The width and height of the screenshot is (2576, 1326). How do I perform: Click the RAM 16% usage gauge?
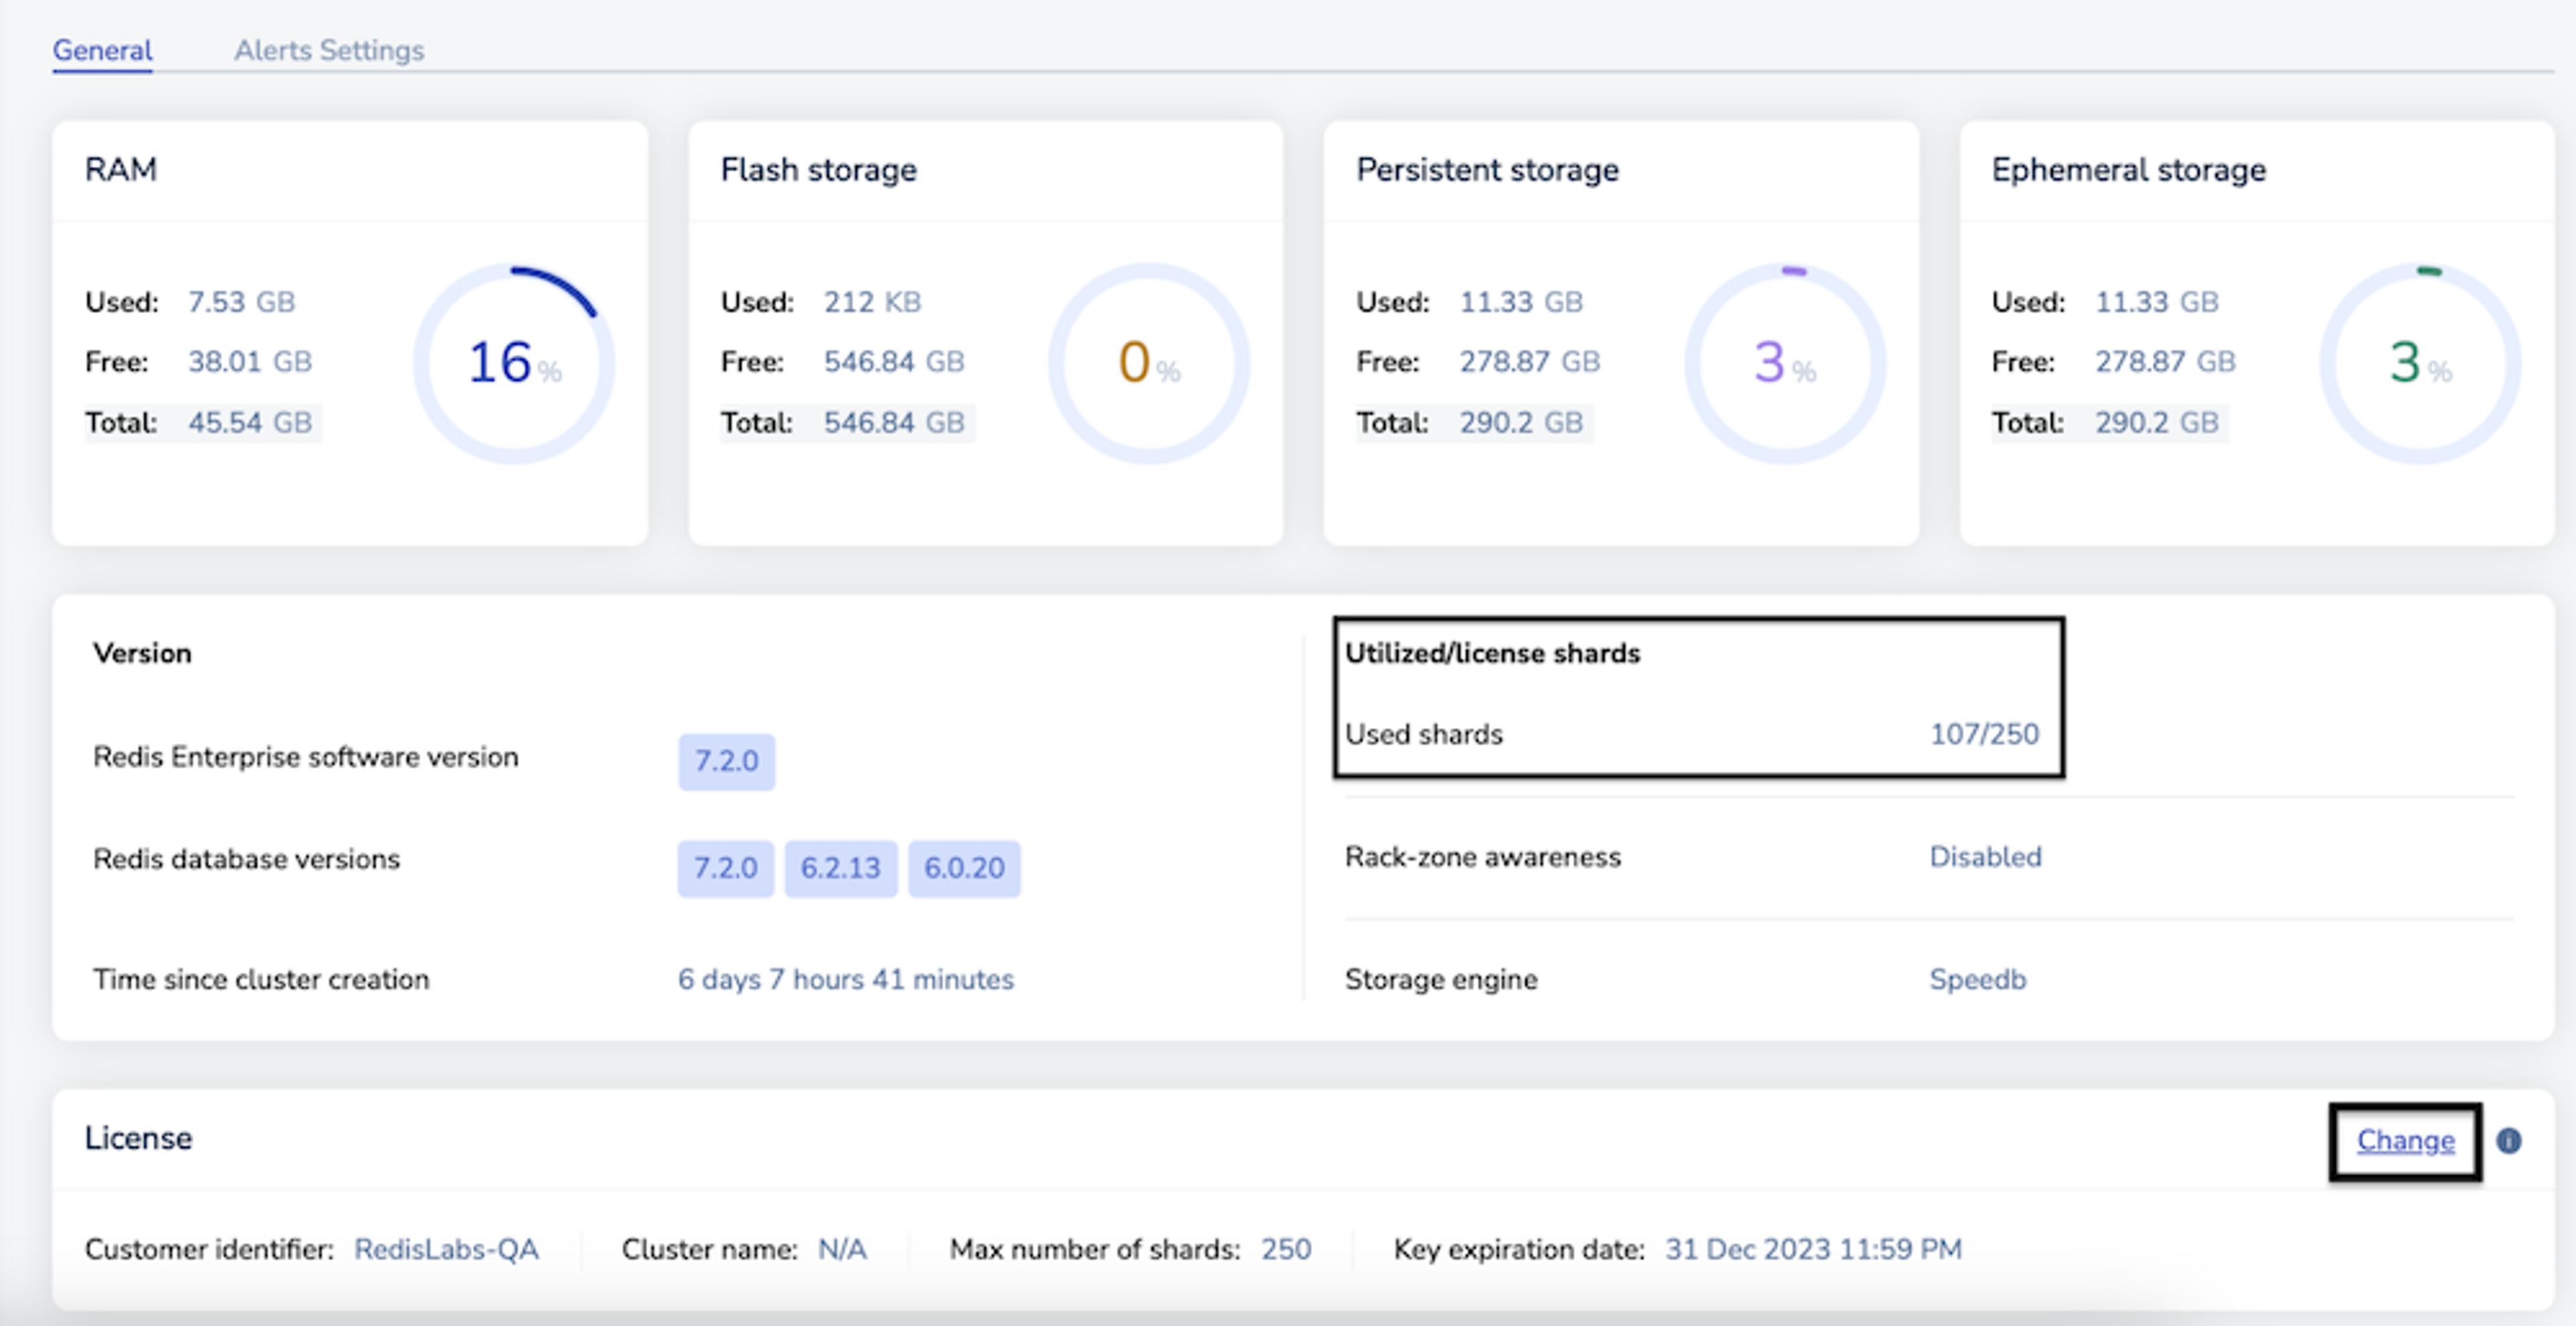514,363
